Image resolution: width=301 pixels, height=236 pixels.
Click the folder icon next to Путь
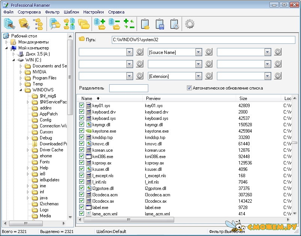coord(82,39)
